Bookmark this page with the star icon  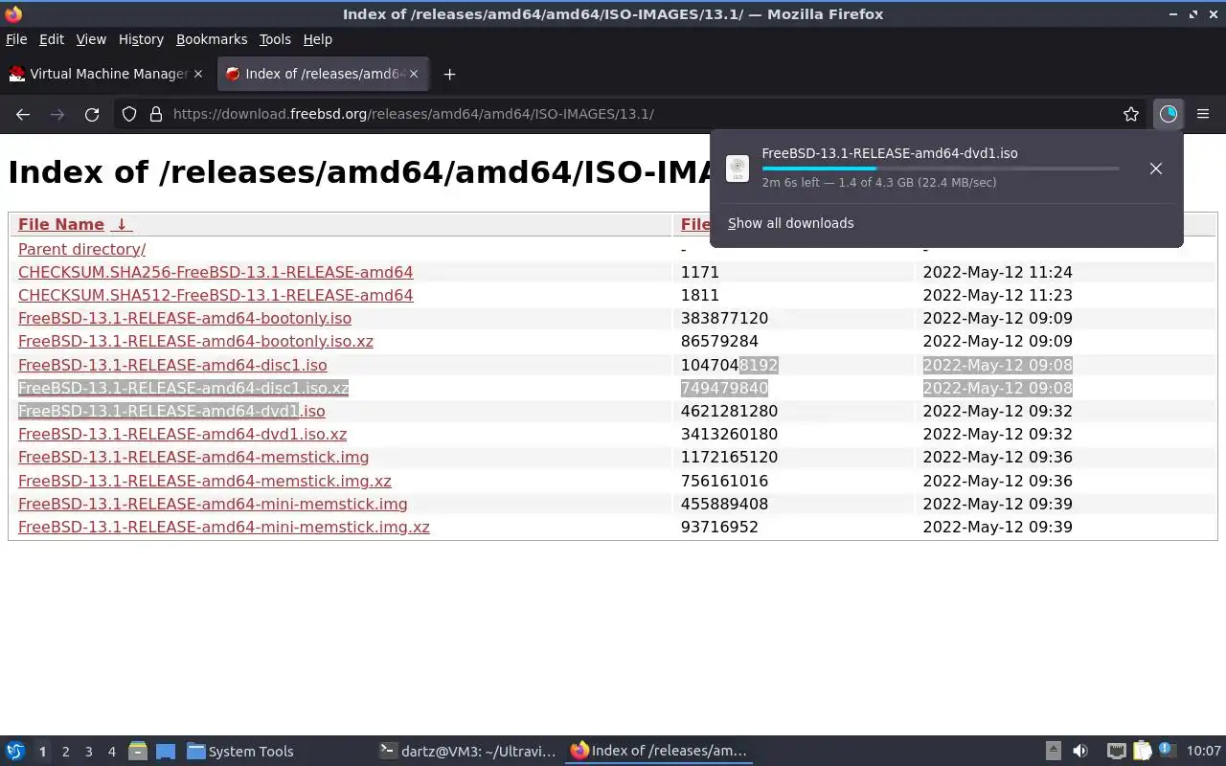[1131, 114]
